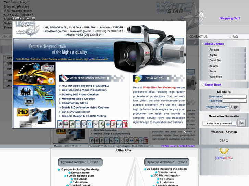Click the Forgot Password? link
This screenshot has height=186, width=249.
point(217,107)
